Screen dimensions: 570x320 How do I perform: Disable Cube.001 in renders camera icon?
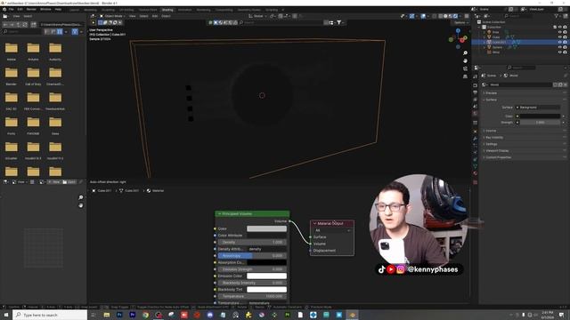565,42
